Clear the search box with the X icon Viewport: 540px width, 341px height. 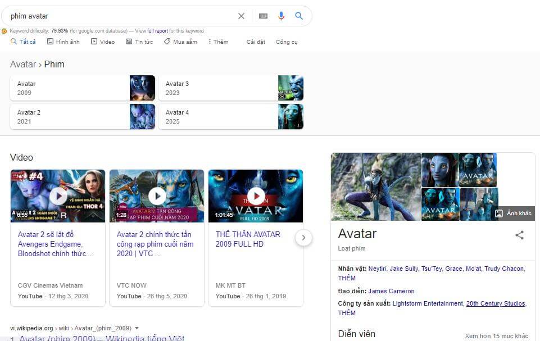click(x=241, y=16)
